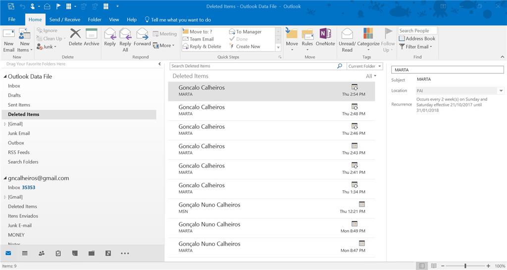507x270 pixels.
Task: Select the Sent Items folder
Action: pyautogui.click(x=19, y=105)
